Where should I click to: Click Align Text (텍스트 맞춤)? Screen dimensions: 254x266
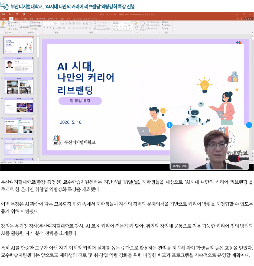point(101,26)
